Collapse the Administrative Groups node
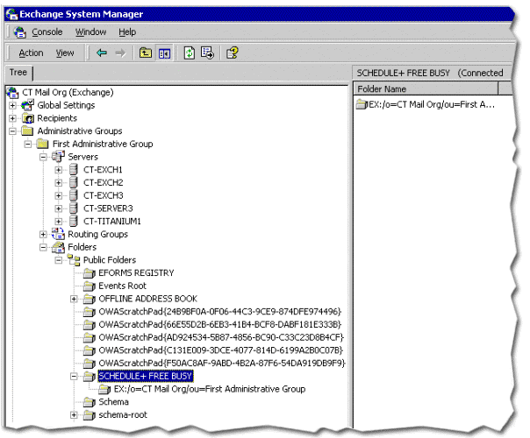 [x=13, y=131]
